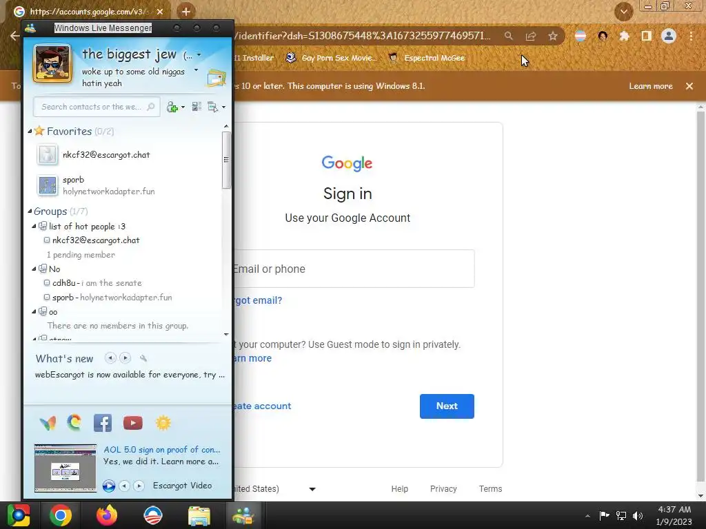This screenshot has width=706, height=529.
Task: Click the AOL 5.0 video thumbnail
Action: 65,468
